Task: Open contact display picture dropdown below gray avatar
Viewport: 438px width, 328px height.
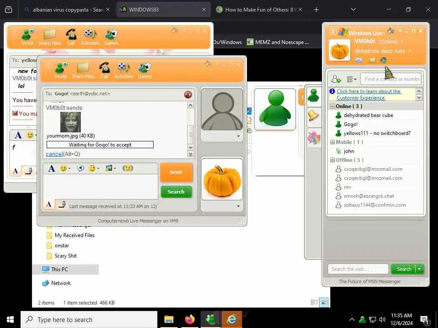Action: 238,136
